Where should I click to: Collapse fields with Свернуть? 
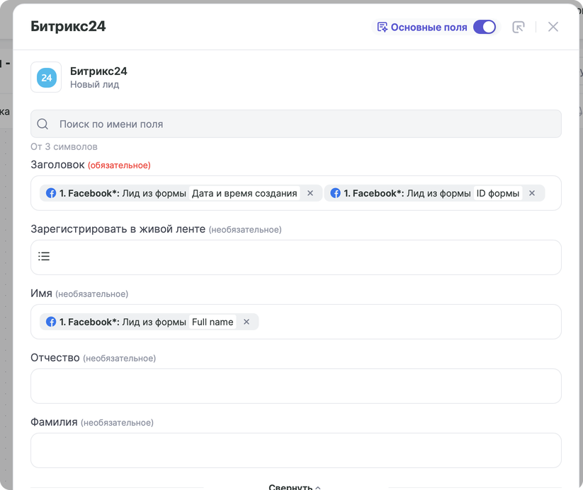[x=295, y=486]
